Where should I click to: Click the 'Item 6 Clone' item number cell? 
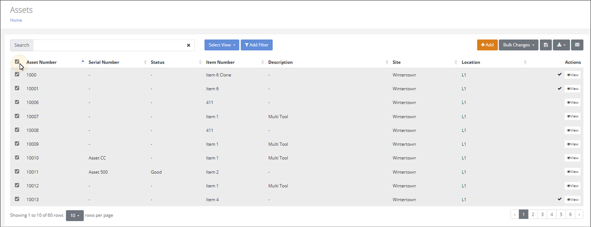[219, 75]
